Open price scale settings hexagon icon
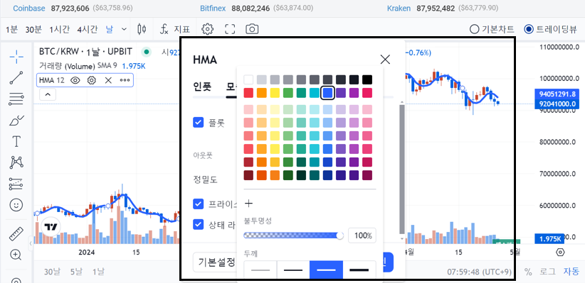585x283 pixels. (560, 253)
